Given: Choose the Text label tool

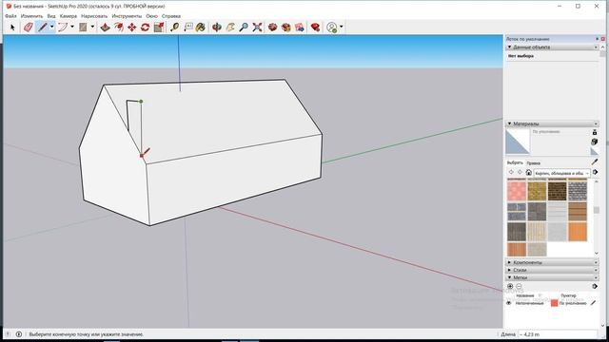Looking at the screenshot, I should [188, 28].
